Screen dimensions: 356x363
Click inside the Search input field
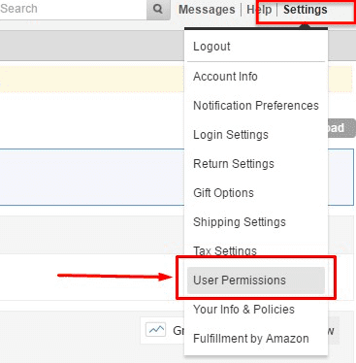pos(73,9)
